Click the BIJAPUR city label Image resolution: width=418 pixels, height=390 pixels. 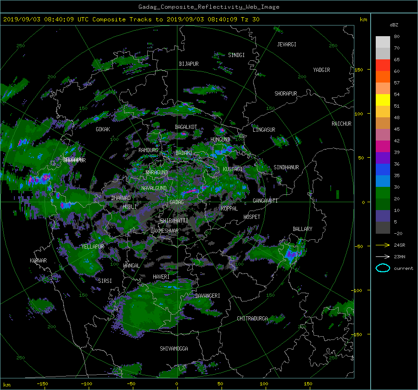tap(189, 64)
